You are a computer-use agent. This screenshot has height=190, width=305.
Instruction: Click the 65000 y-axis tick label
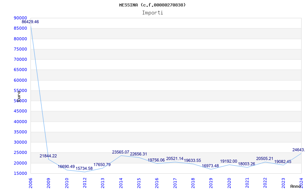click(x=21, y=70)
